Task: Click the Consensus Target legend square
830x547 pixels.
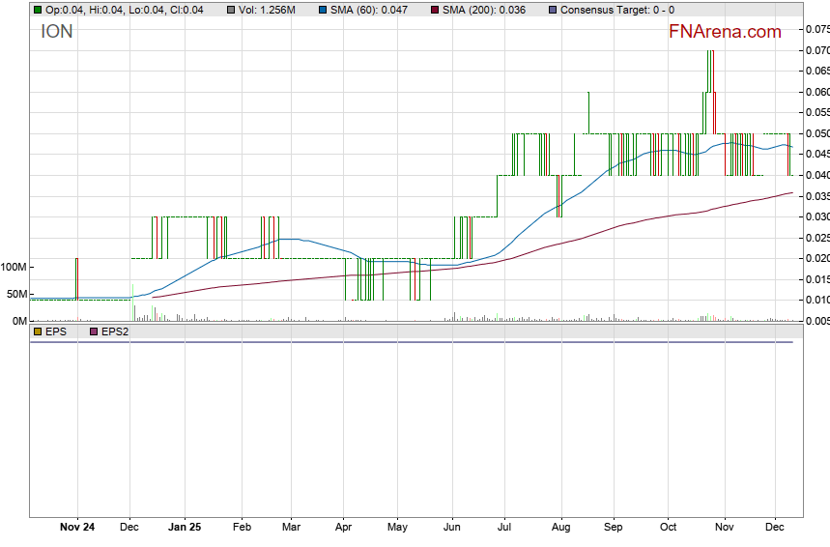Action: [x=552, y=10]
